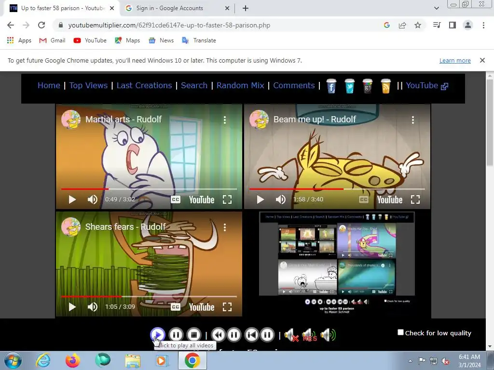
Task: Click the play all videos button
Action: coord(158,335)
